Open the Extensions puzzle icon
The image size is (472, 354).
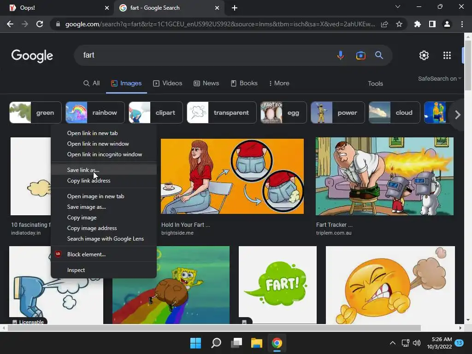418,24
